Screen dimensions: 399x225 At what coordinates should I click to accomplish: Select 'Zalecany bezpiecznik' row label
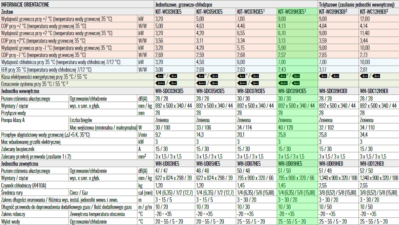pyautogui.click(x=17, y=149)
